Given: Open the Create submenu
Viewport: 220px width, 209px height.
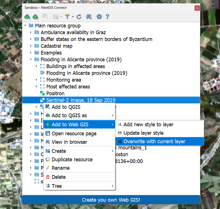Looking at the screenshot, I should click(x=79, y=151).
